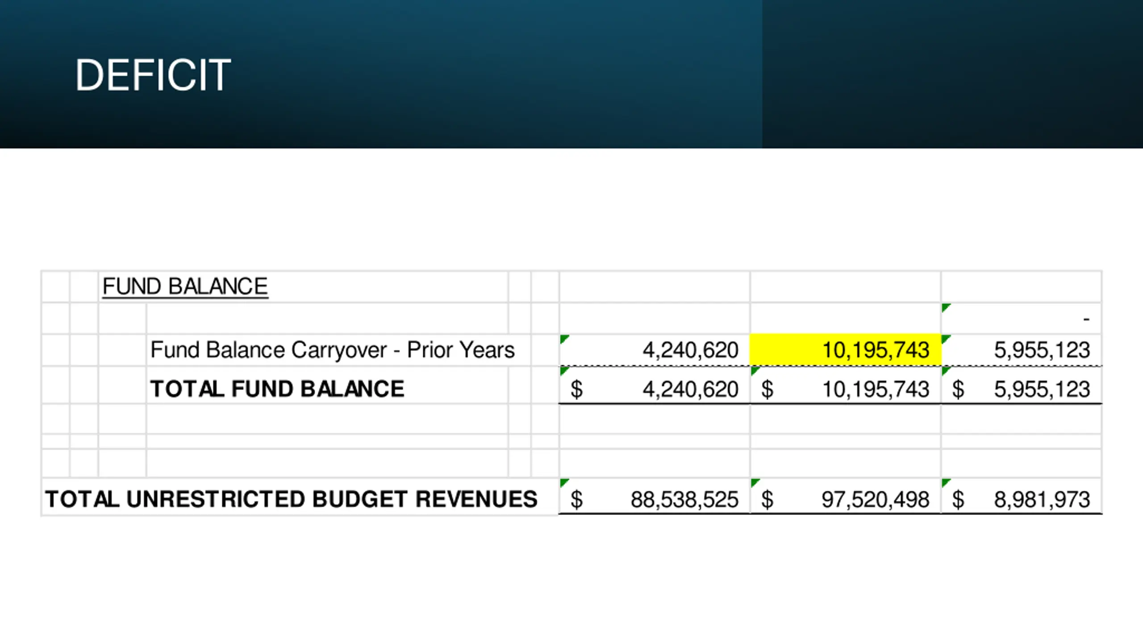Click the 4,240,620 carryover cell

coord(655,350)
